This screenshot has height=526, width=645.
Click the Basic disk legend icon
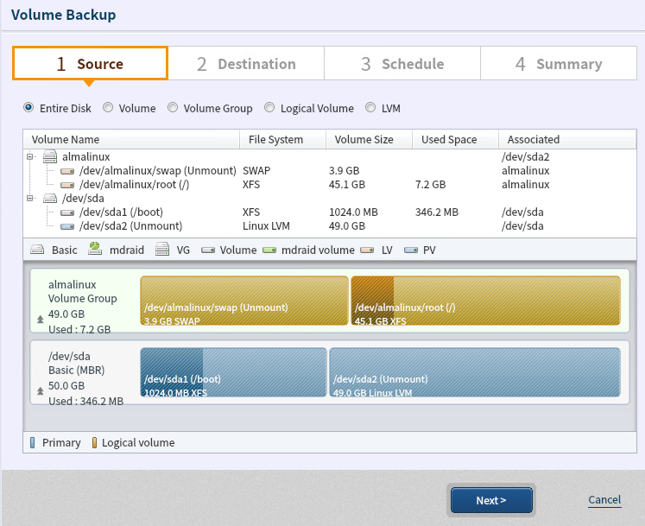37,250
